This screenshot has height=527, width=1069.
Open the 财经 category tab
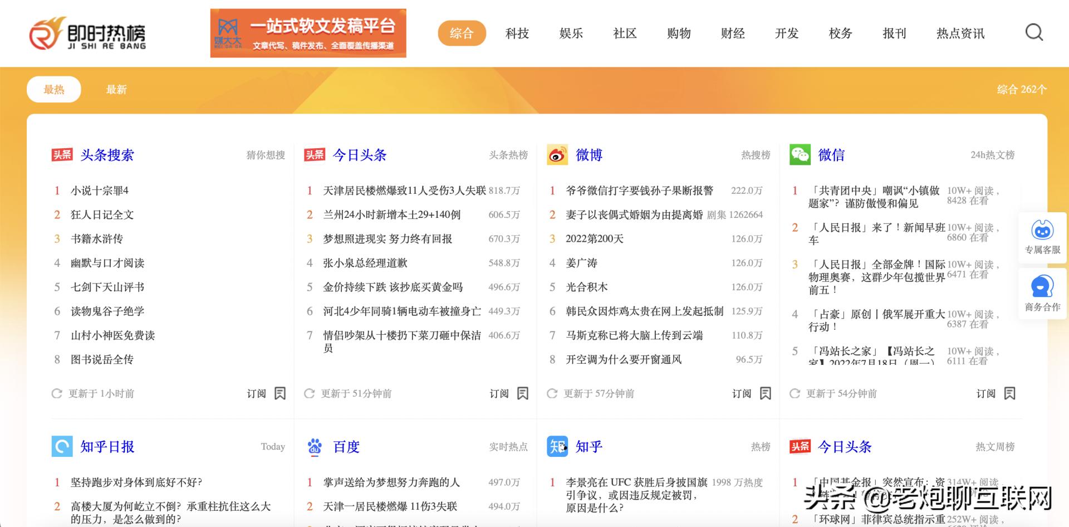click(x=733, y=33)
